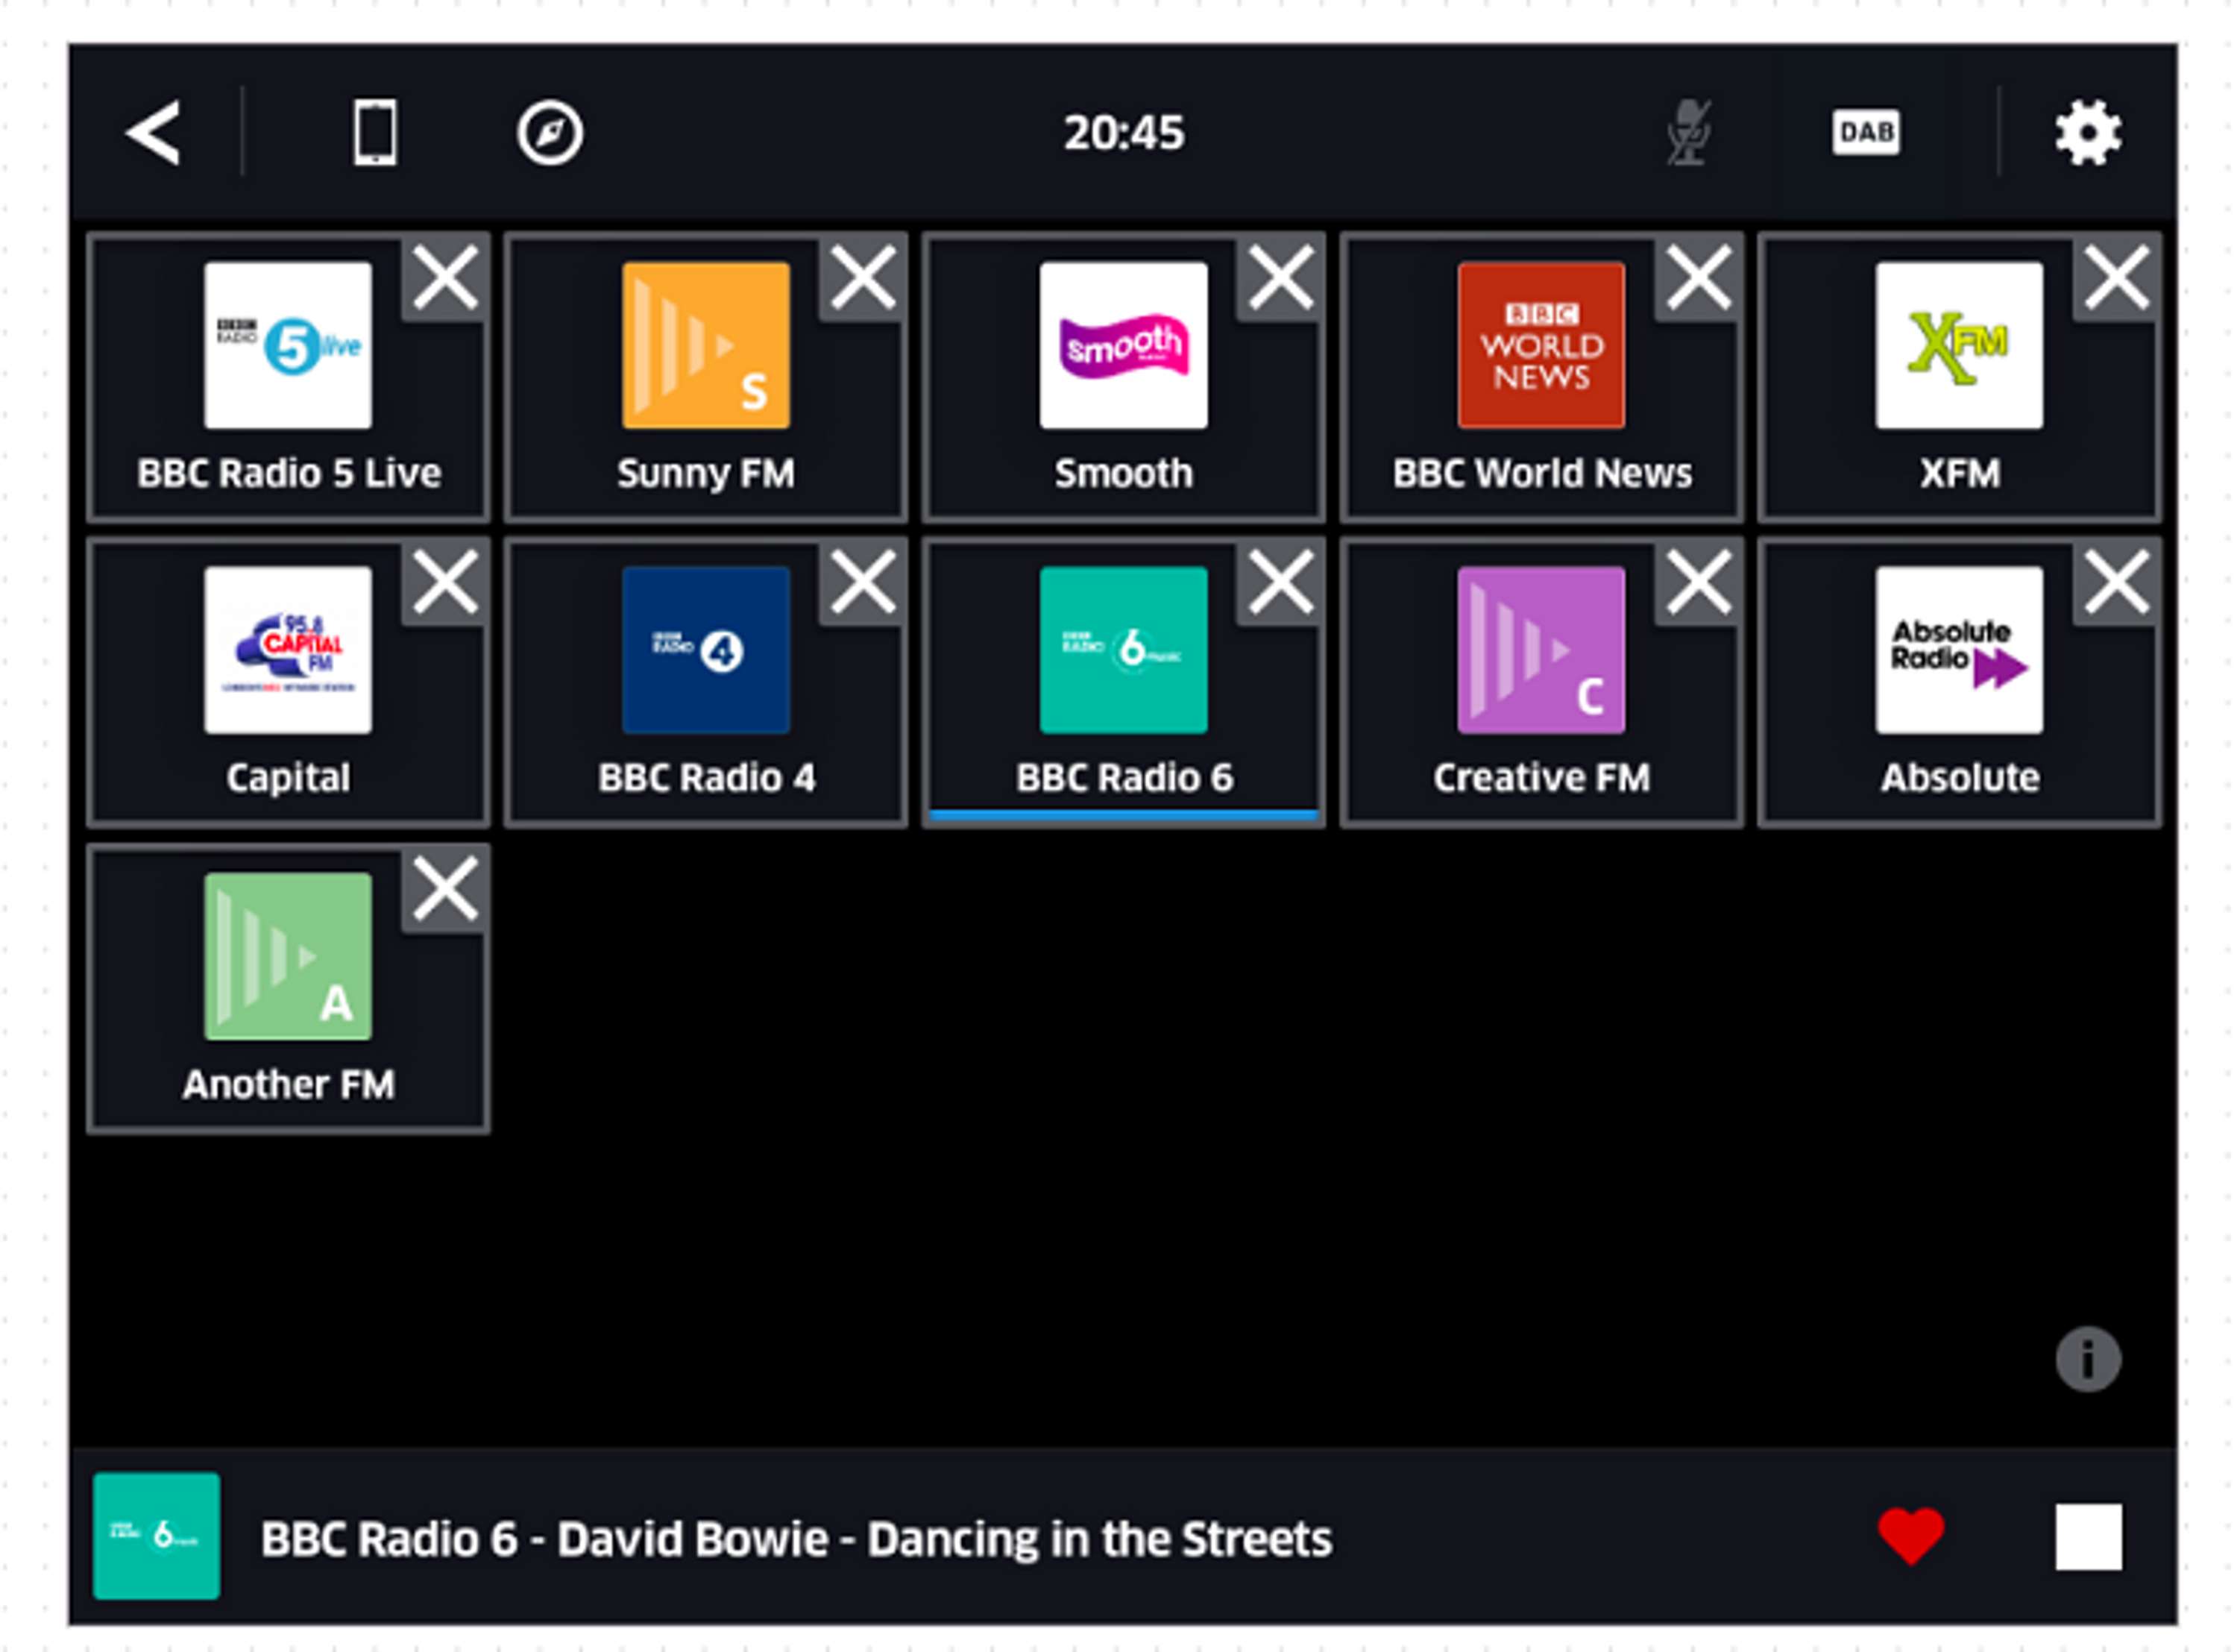Remove Creative FM with its X button
This screenshot has width=2237, height=1652.
(x=1699, y=583)
